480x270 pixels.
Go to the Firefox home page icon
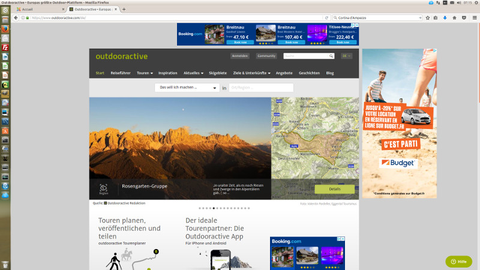tap(455, 18)
